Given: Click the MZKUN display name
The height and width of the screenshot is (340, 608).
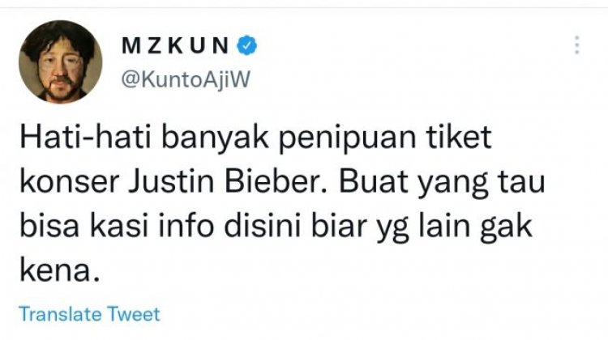Looking at the screenshot, I should pyautogui.click(x=175, y=45).
